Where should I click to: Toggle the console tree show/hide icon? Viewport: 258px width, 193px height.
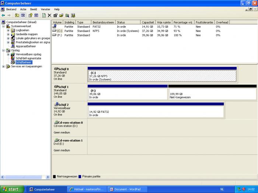[x=23, y=15]
